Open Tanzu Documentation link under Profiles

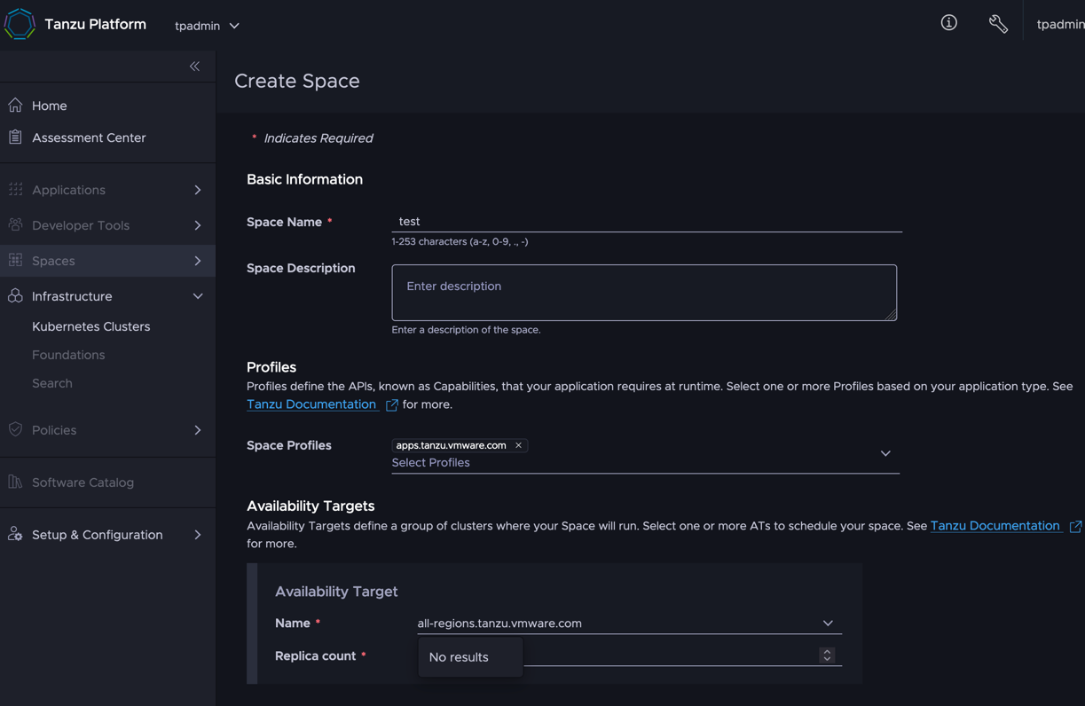pyautogui.click(x=311, y=404)
